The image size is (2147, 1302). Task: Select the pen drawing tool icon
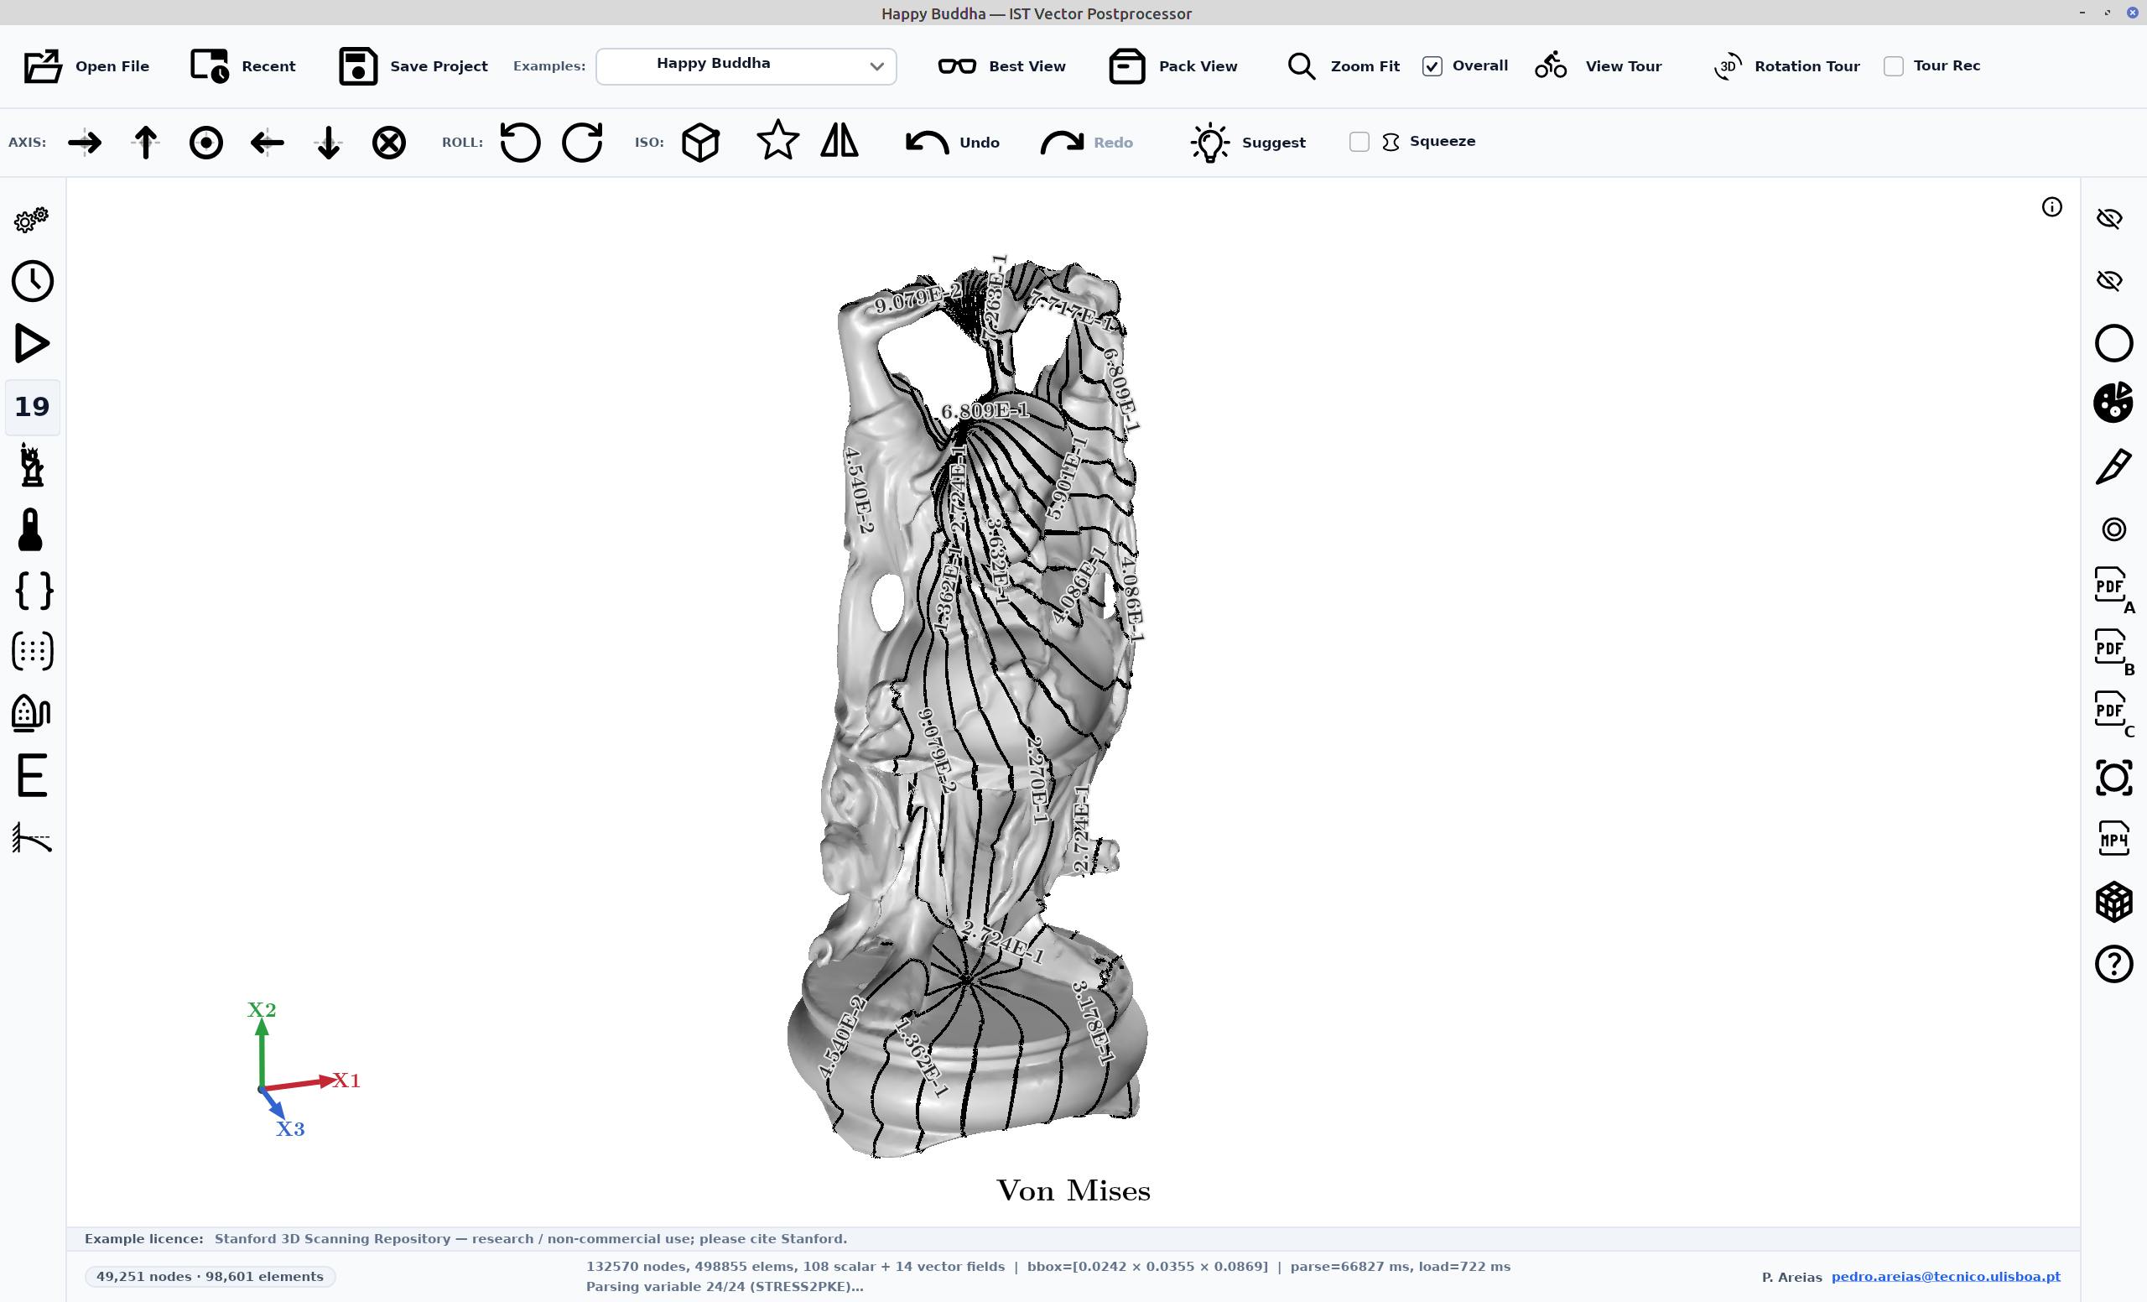(2113, 467)
